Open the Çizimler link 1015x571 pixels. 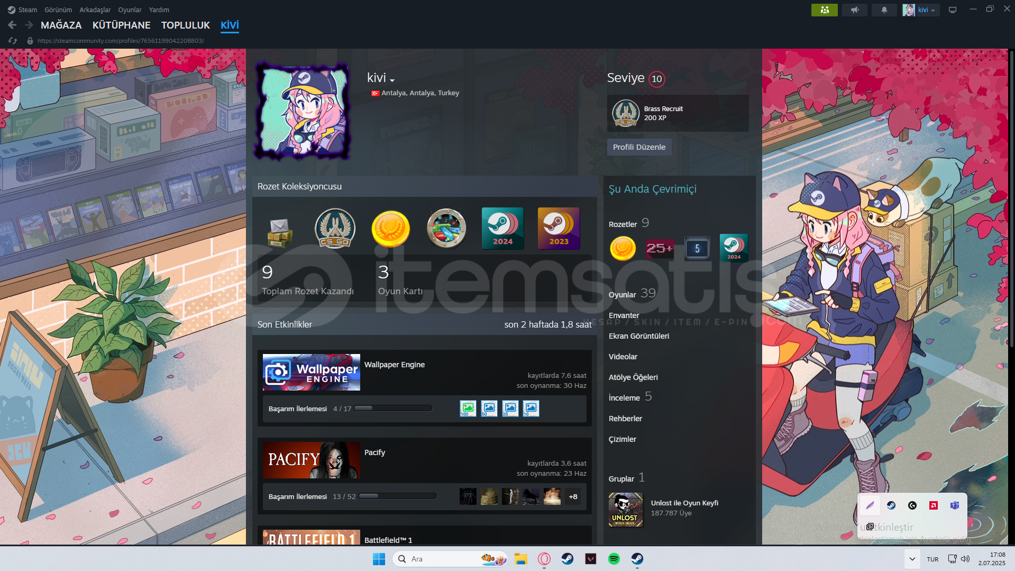tap(623, 439)
